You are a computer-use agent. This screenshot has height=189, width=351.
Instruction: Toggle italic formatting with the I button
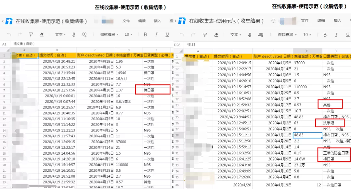click(x=156, y=34)
